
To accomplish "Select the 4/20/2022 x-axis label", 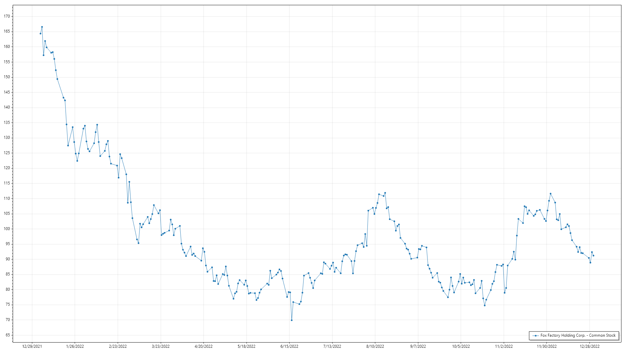I will pyautogui.click(x=203, y=346).
